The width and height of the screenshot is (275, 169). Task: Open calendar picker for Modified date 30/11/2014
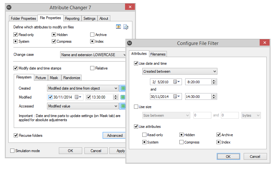click(78, 97)
